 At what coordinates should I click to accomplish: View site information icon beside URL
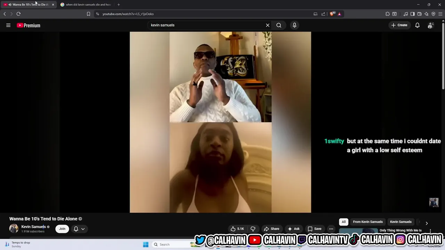point(97,14)
